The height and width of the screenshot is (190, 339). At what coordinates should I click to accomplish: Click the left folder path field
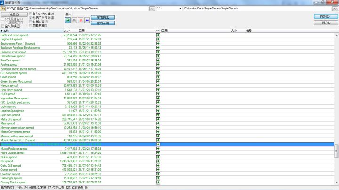[x=77, y=8]
